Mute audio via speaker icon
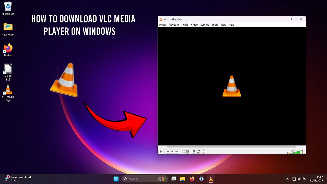 point(288,153)
